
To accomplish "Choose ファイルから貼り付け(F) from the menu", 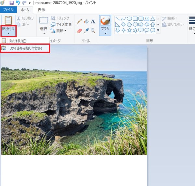I will point(25,48).
